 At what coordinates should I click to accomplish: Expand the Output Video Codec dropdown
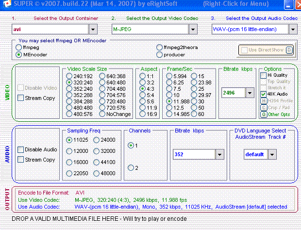(x=193, y=29)
